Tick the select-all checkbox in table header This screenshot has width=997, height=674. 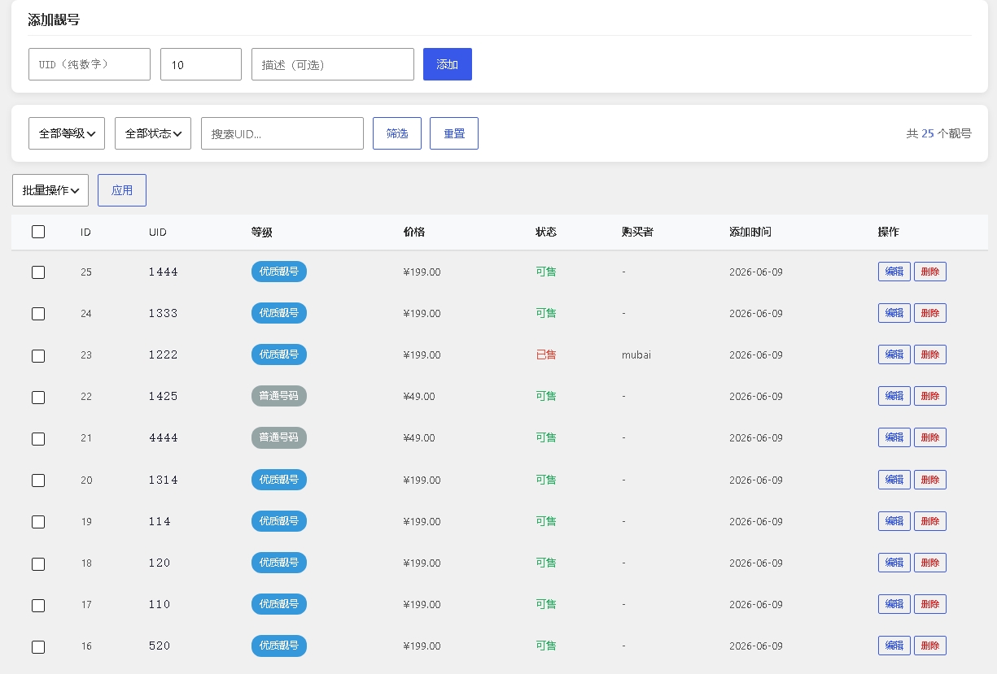(38, 232)
